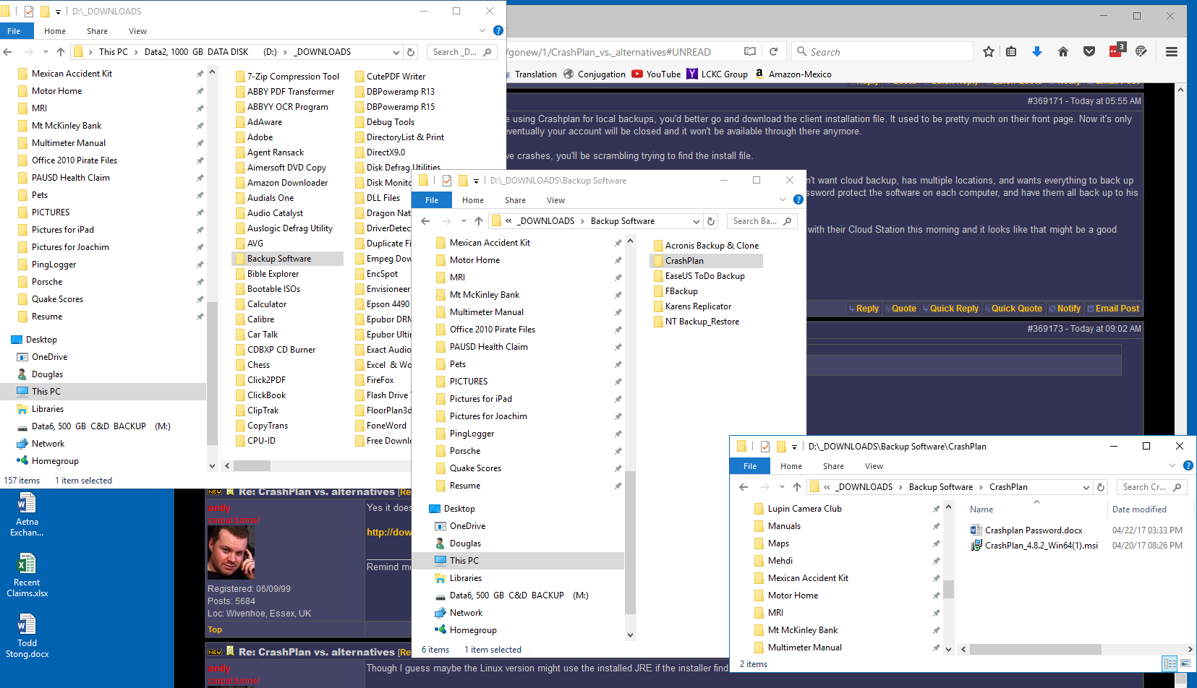Go up one level in CrashPlan window
The height and width of the screenshot is (688, 1197).
click(796, 487)
